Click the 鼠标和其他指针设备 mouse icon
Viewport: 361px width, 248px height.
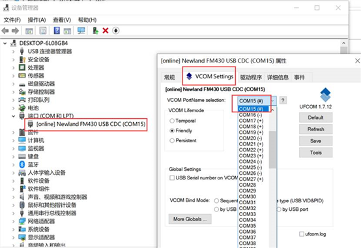[22, 205]
